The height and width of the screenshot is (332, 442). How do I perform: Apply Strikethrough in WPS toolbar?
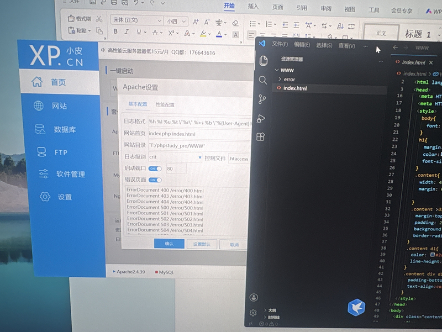point(155,33)
